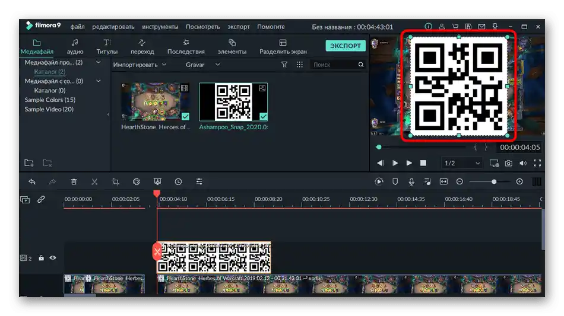The height and width of the screenshot is (316, 564).
Task: Toggle visibility eye on track 2
Action: [x=53, y=258]
